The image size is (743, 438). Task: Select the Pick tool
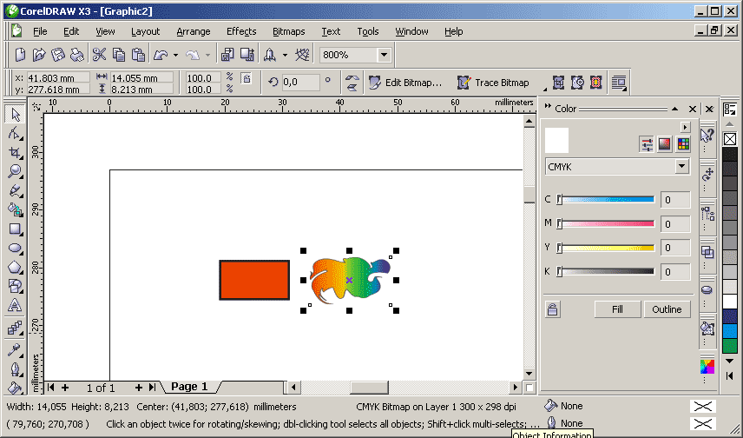(15, 114)
